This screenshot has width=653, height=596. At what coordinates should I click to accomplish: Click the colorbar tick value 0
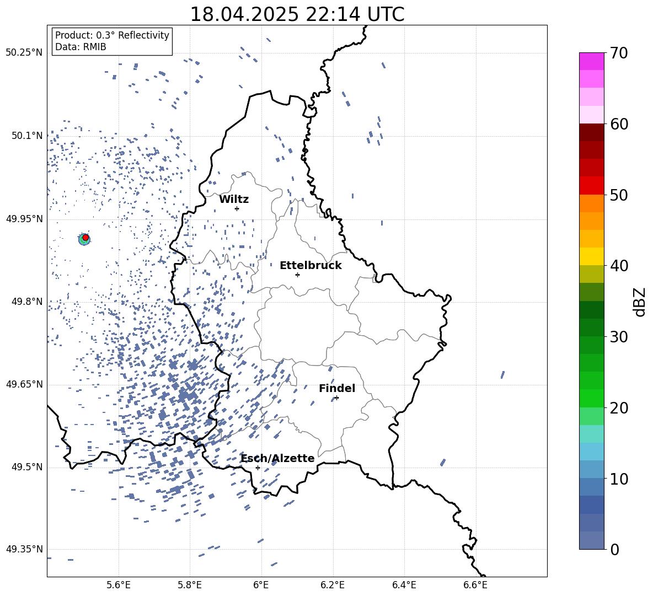pos(614,549)
